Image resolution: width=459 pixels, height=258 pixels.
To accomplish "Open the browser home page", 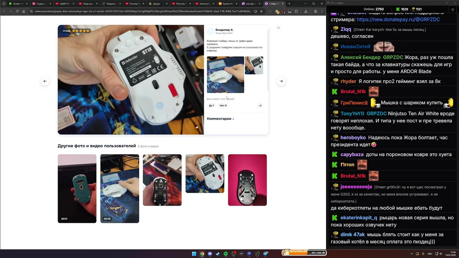I will [24, 11].
